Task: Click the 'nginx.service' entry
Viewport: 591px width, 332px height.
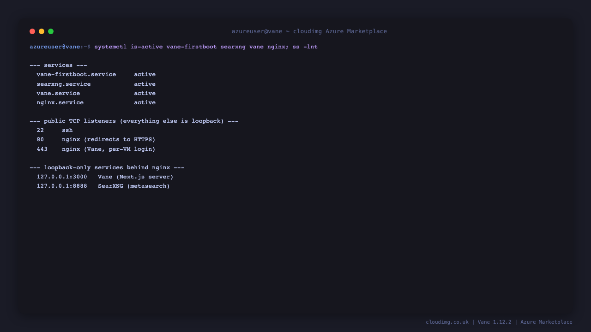Action: [60, 102]
